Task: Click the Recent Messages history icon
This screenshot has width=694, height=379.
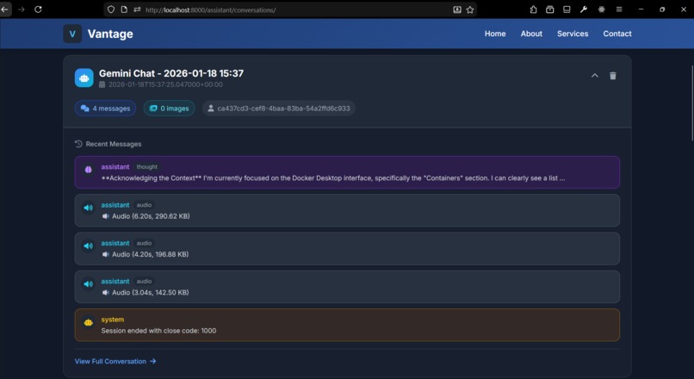Action: coord(78,144)
